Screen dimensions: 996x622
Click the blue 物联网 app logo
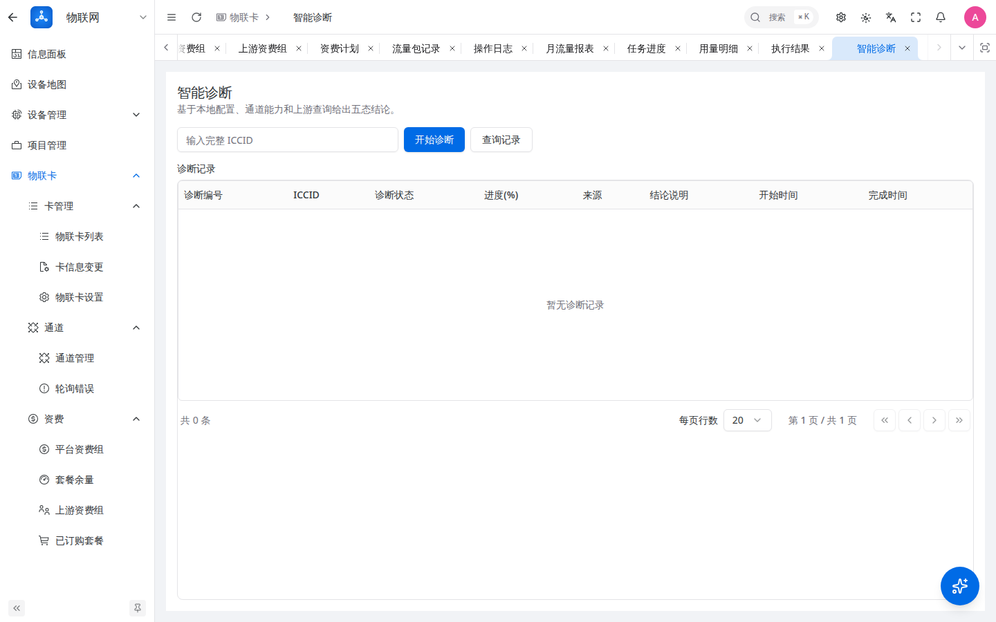[41, 17]
